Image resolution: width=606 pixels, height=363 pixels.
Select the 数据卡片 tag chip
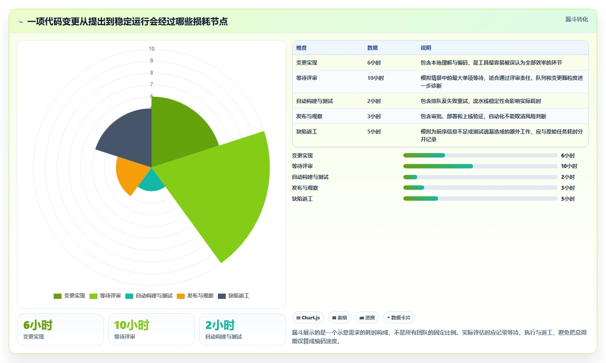pos(399,318)
